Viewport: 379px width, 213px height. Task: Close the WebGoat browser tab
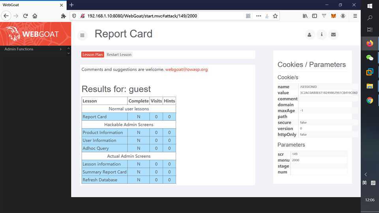pyautogui.click(x=62, y=5)
